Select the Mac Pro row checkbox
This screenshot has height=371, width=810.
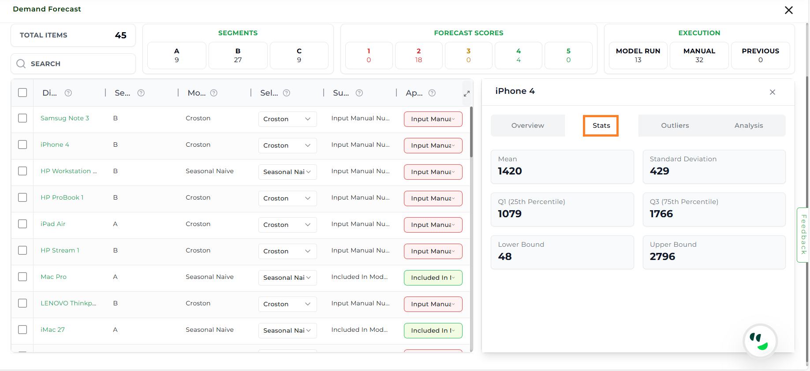tap(22, 277)
